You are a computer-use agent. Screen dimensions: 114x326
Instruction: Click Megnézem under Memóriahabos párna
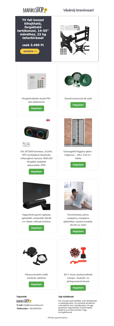click(78, 231)
